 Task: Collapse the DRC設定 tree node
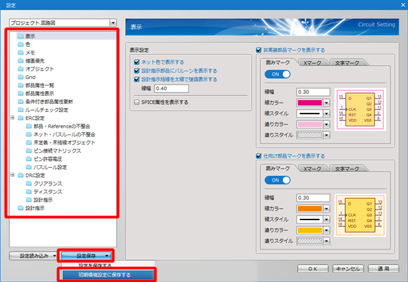[x=12, y=175]
